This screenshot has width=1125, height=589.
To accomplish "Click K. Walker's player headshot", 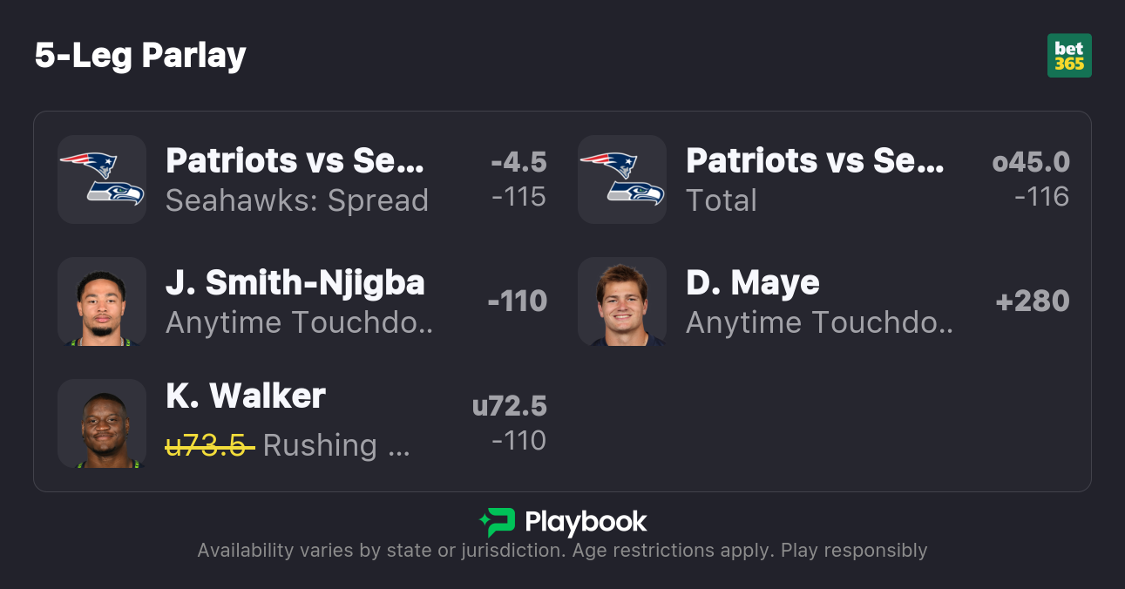I will tap(102, 423).
